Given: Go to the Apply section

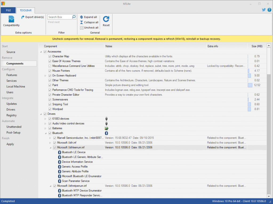Looking at the screenshot, I should (10, 144).
